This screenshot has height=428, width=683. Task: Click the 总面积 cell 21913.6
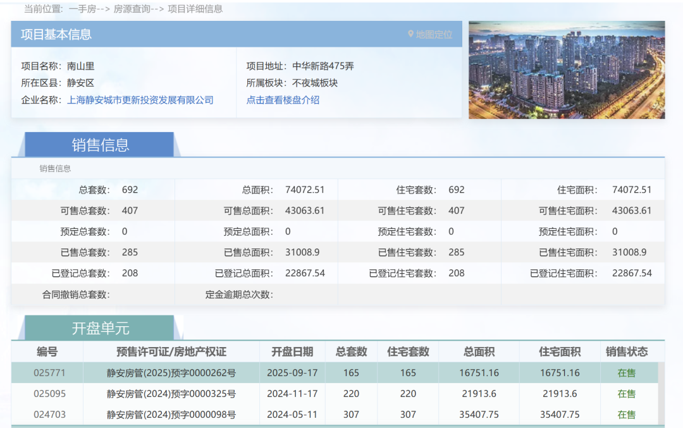click(x=479, y=394)
